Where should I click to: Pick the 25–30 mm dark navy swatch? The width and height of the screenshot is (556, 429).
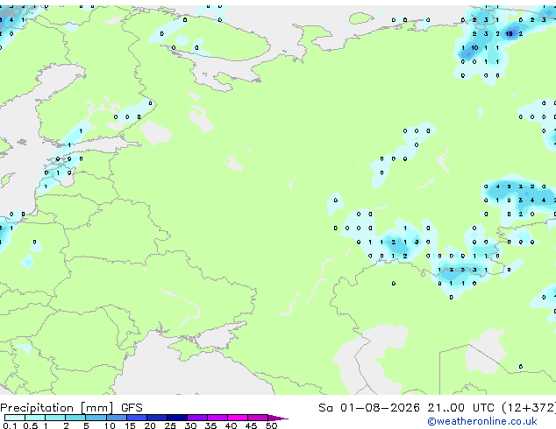(177, 418)
